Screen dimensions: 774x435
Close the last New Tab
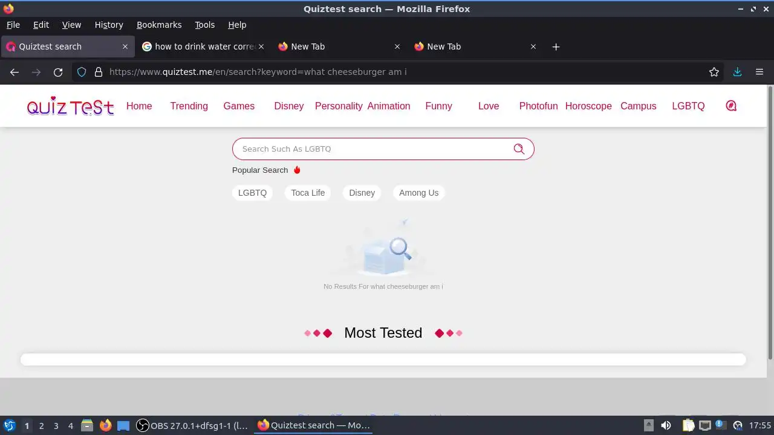533,47
